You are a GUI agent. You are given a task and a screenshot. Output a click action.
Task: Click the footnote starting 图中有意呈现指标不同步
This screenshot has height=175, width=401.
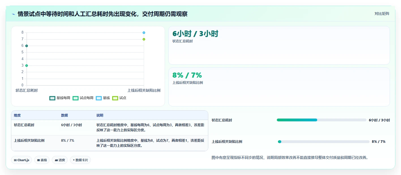(290, 158)
